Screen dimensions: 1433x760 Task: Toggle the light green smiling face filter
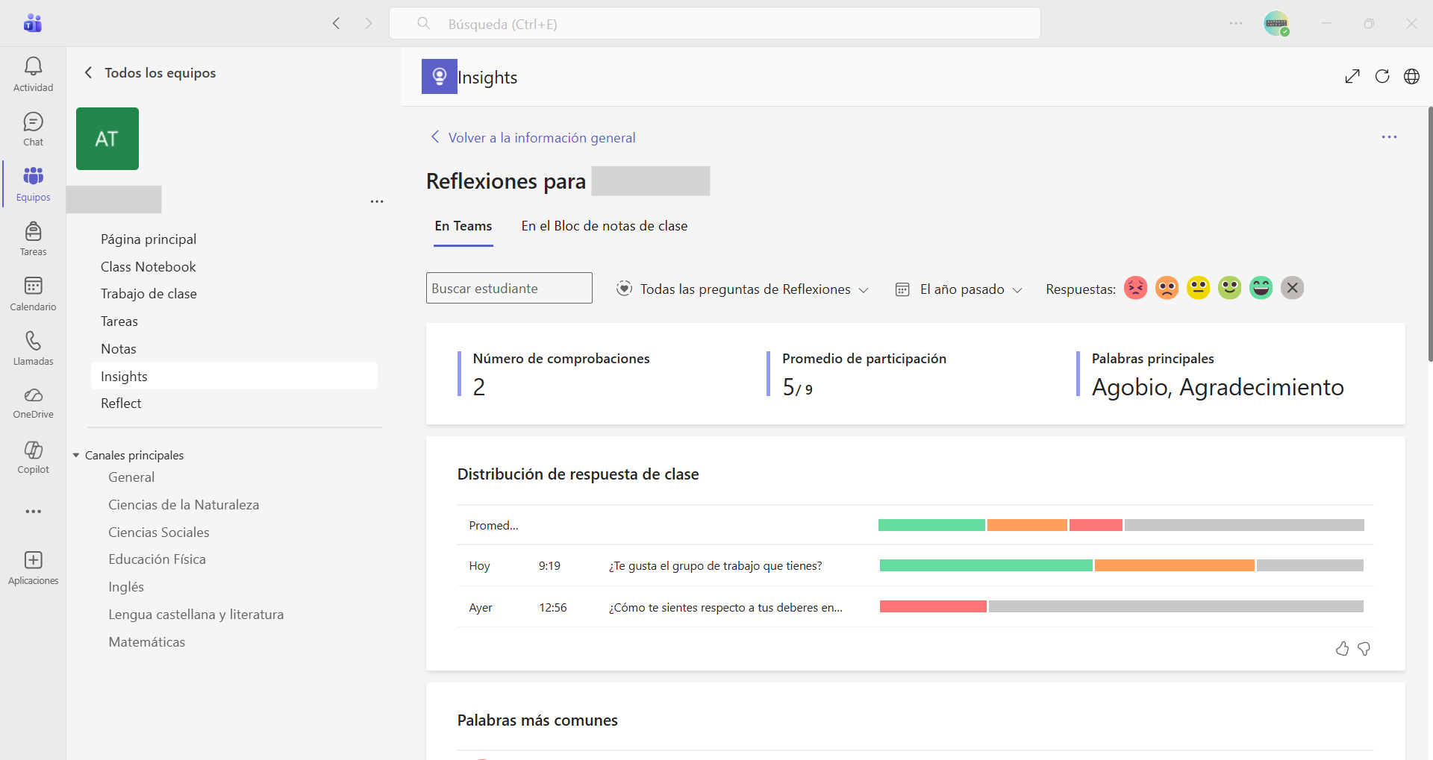[x=1229, y=288]
